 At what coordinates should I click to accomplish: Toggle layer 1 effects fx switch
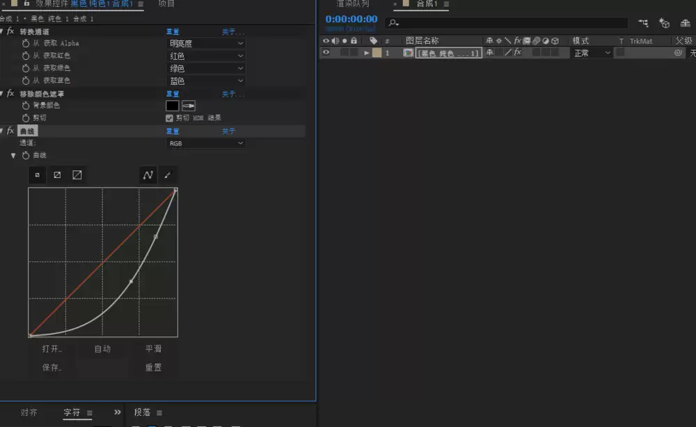pos(518,52)
